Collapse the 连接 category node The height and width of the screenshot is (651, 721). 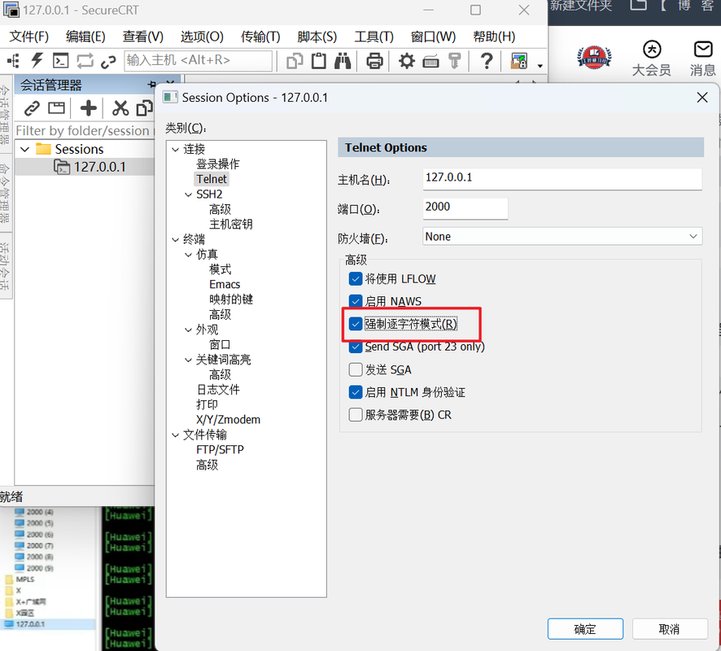pyautogui.click(x=175, y=150)
